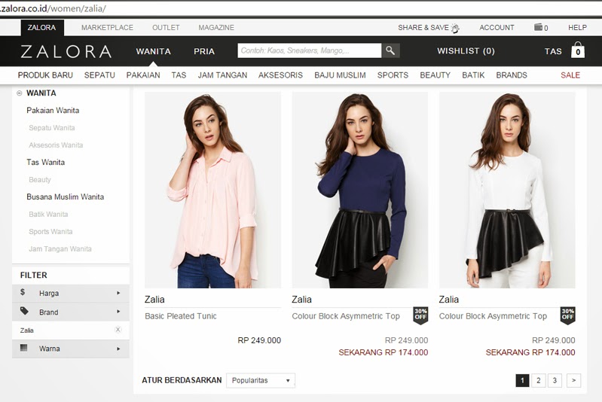Image resolution: width=602 pixels, height=402 pixels.
Task: Open the ACCOUNT link
Action: 497,28
